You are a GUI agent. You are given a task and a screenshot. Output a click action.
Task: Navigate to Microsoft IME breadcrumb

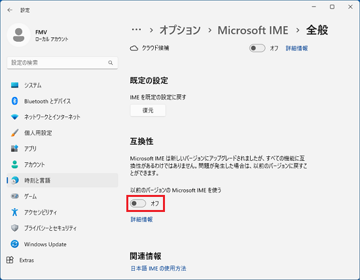pyautogui.click(x=253, y=30)
